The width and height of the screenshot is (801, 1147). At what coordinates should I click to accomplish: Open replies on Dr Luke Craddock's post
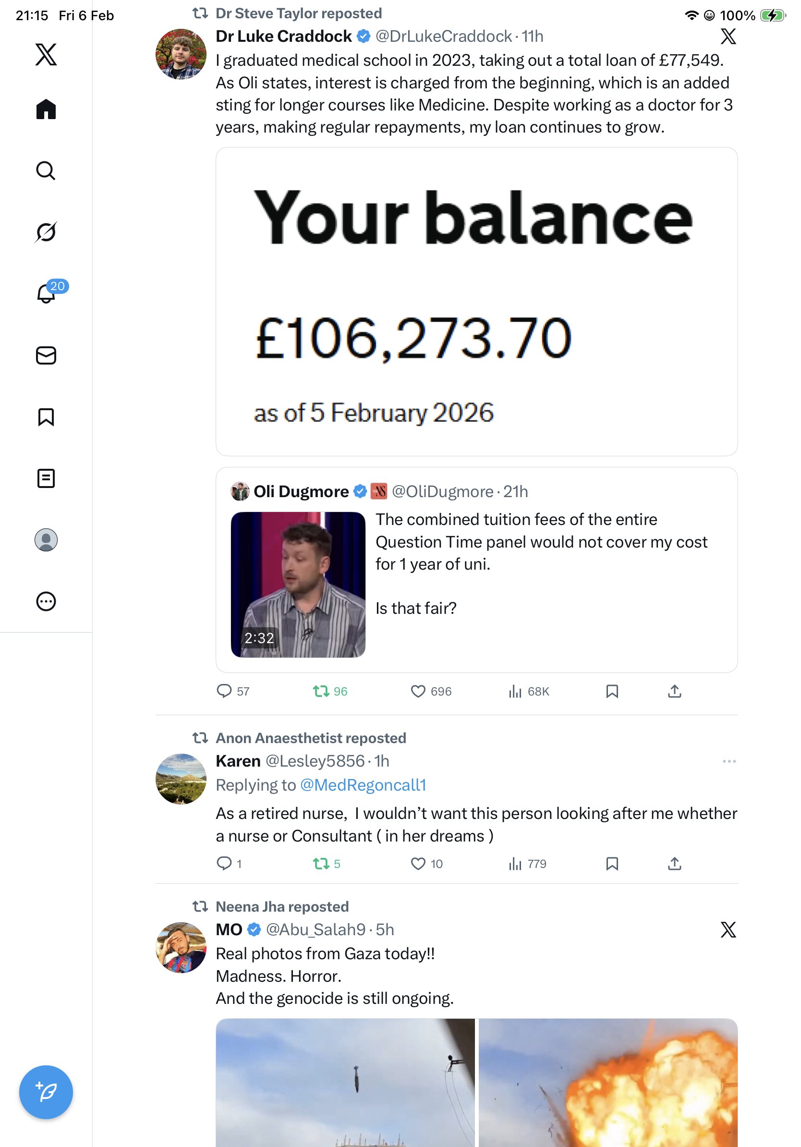(224, 691)
